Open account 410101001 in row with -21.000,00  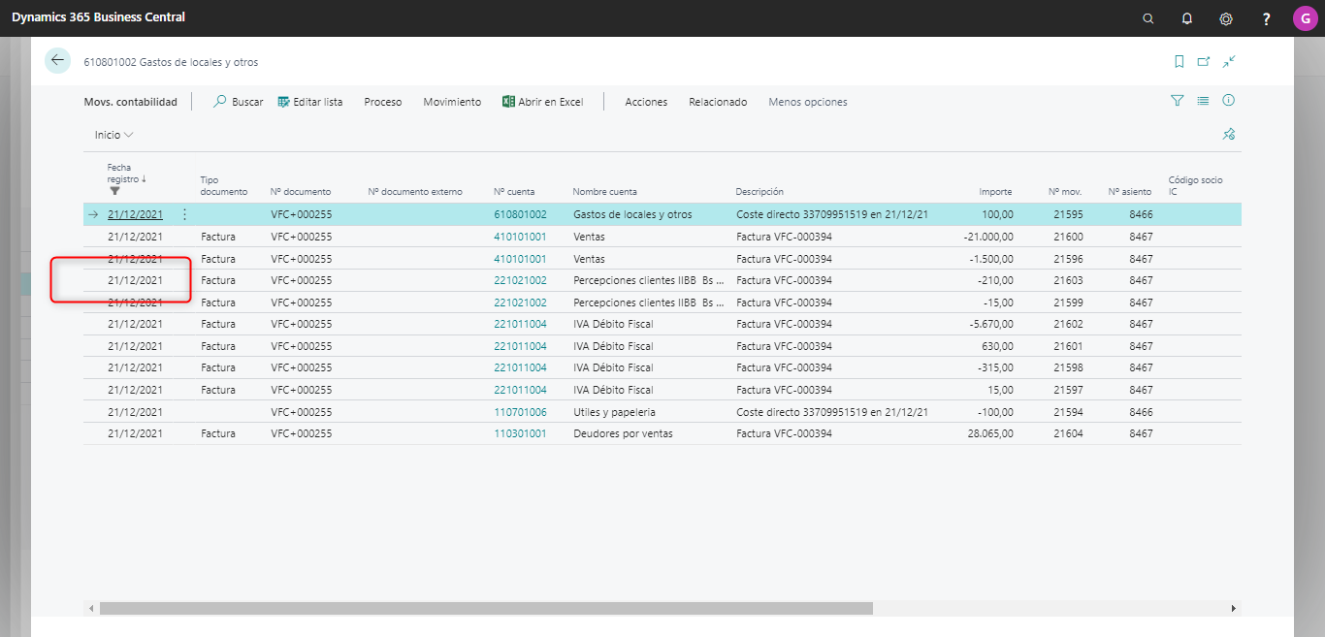pos(520,237)
